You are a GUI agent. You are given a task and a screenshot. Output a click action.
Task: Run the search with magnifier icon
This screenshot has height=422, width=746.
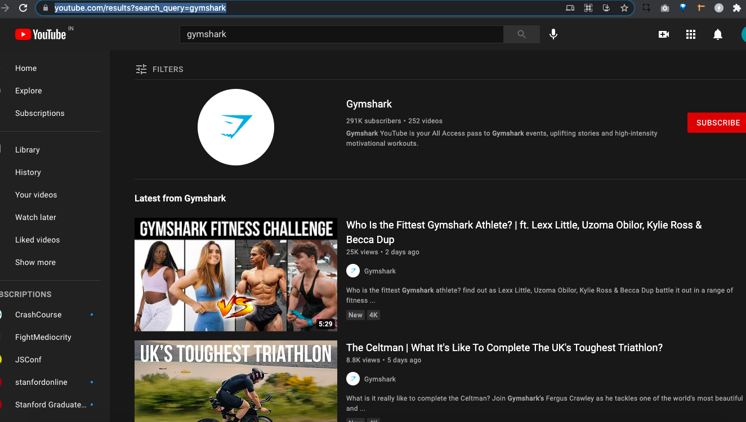(520, 34)
